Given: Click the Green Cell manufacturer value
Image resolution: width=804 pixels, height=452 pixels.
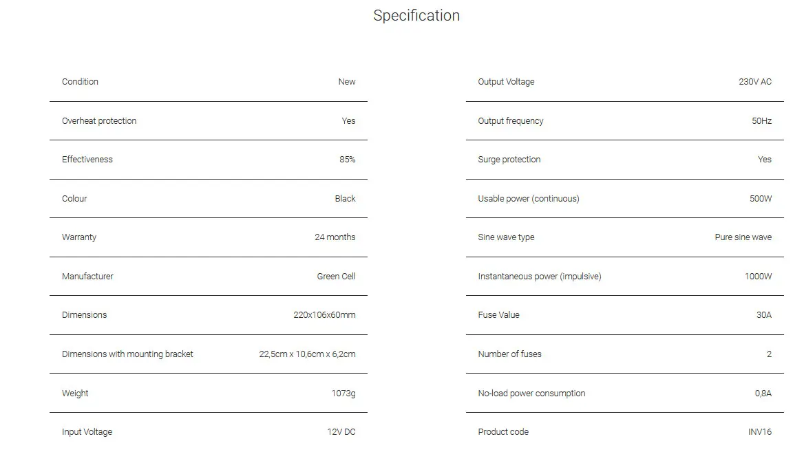Looking at the screenshot, I should coord(336,277).
